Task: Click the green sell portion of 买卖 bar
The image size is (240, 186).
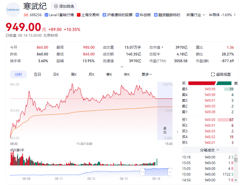Action: (224, 83)
